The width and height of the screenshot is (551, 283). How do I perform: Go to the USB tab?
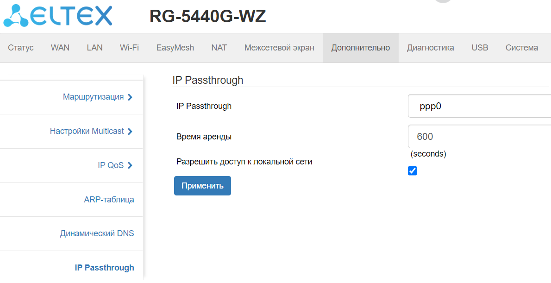click(x=480, y=48)
